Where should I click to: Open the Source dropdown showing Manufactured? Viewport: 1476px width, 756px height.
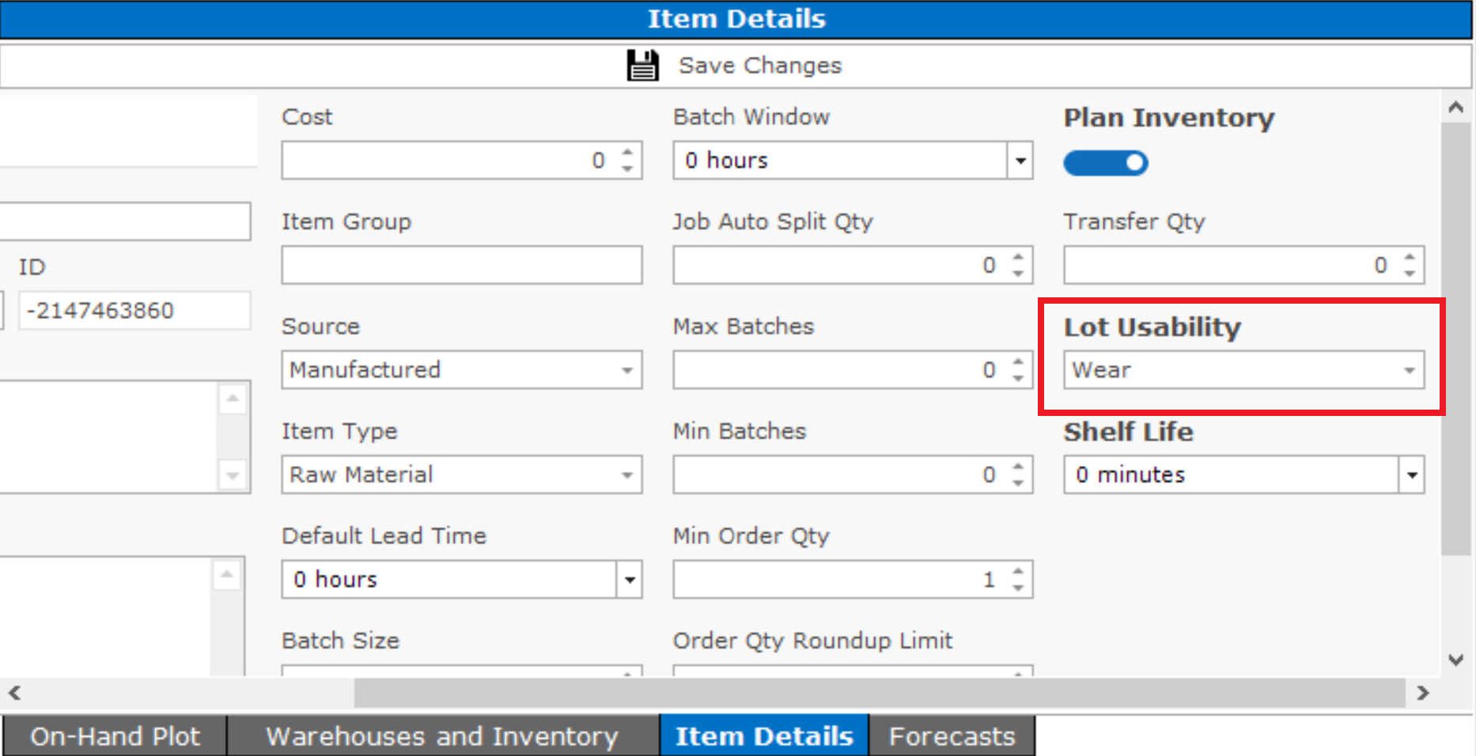point(462,370)
